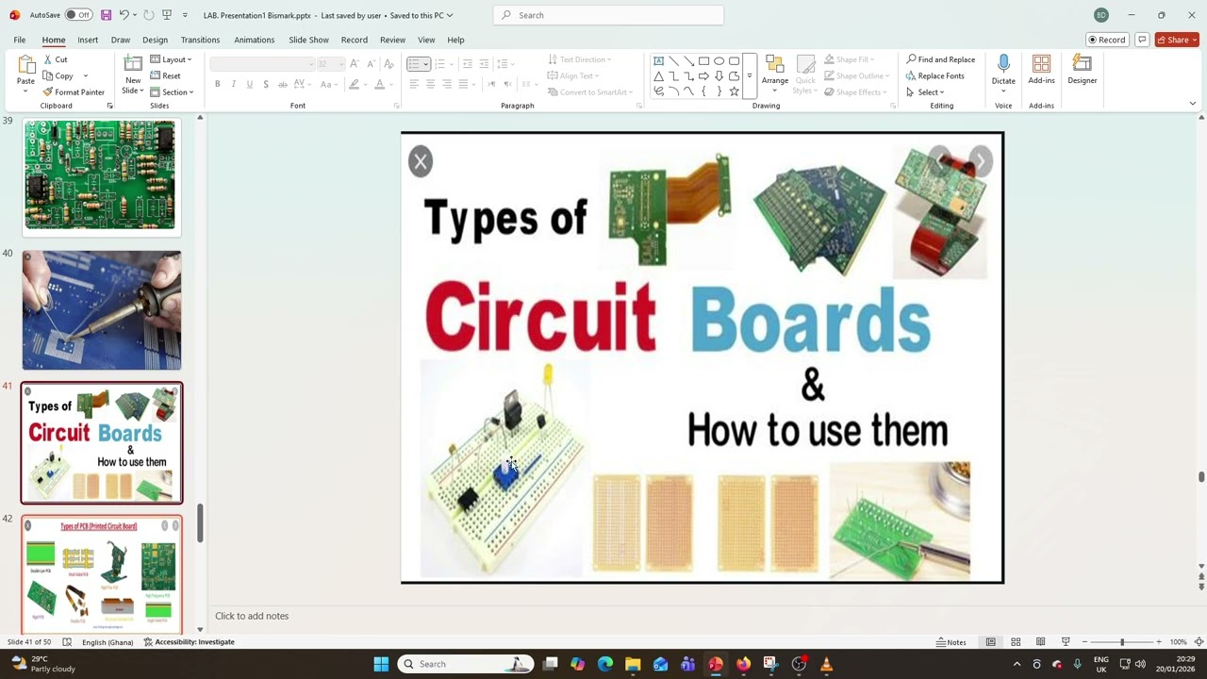Select the Text Box shape tool

coord(658,61)
